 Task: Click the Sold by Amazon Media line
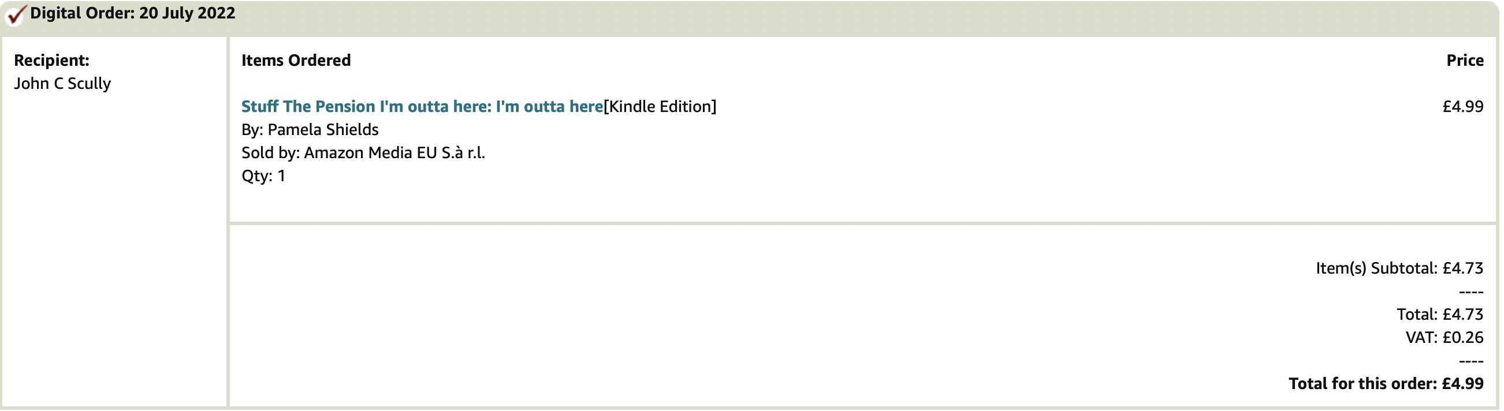click(x=363, y=153)
